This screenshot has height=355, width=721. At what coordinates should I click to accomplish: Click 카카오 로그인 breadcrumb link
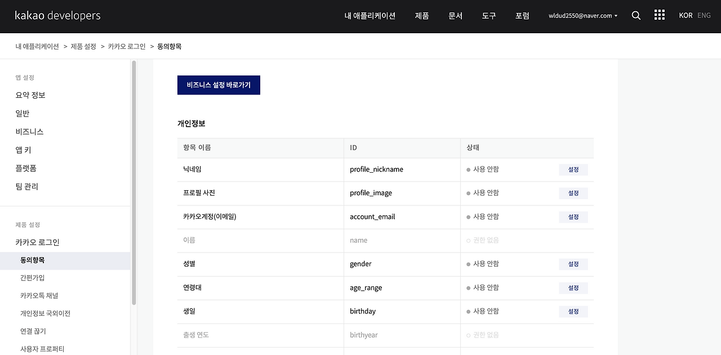click(x=127, y=47)
